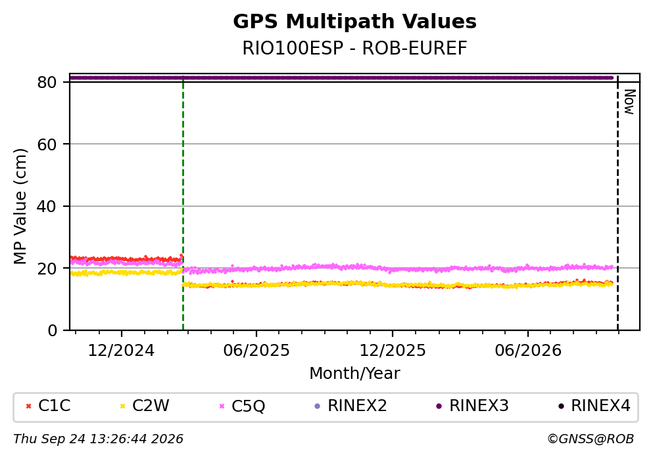
Task: Select the C5Q legend label
Action: click(248, 406)
